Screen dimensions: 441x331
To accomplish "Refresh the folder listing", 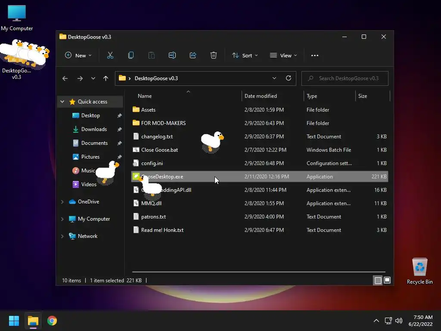I will click(x=288, y=78).
